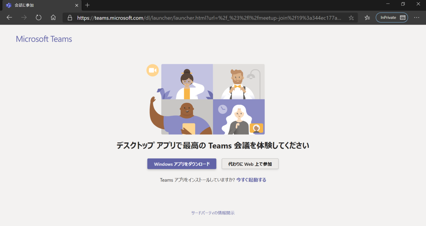The height and width of the screenshot is (226, 426).
Task: Click the Teams favicon on the tab
Action: tap(9, 5)
